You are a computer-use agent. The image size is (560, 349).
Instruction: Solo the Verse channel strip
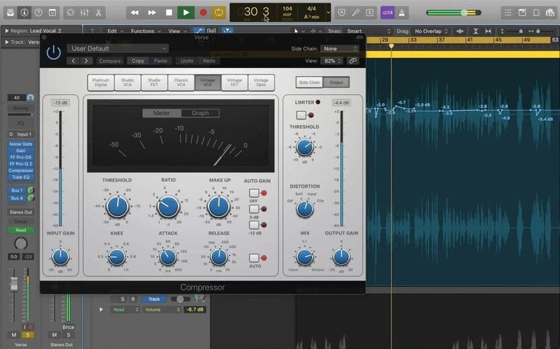click(28, 335)
